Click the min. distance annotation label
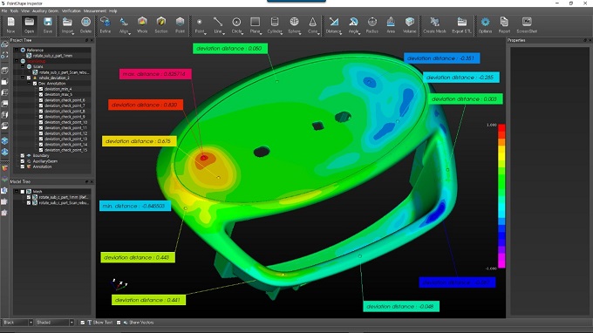 coord(135,206)
